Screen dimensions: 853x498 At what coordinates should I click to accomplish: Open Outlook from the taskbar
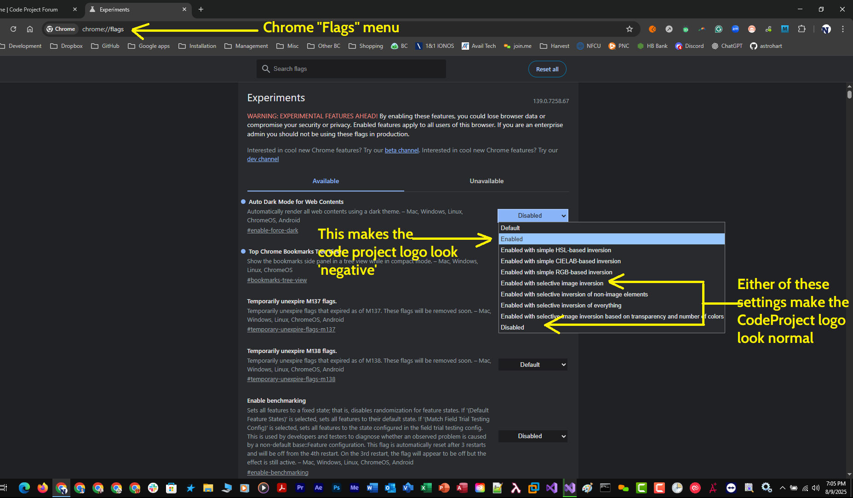tap(390, 488)
